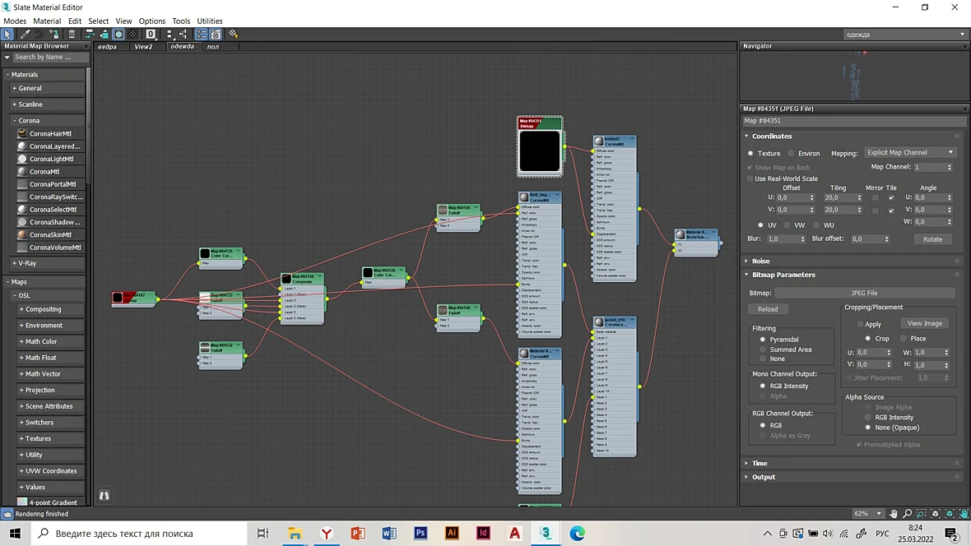Open the Utilities menu

click(x=209, y=21)
